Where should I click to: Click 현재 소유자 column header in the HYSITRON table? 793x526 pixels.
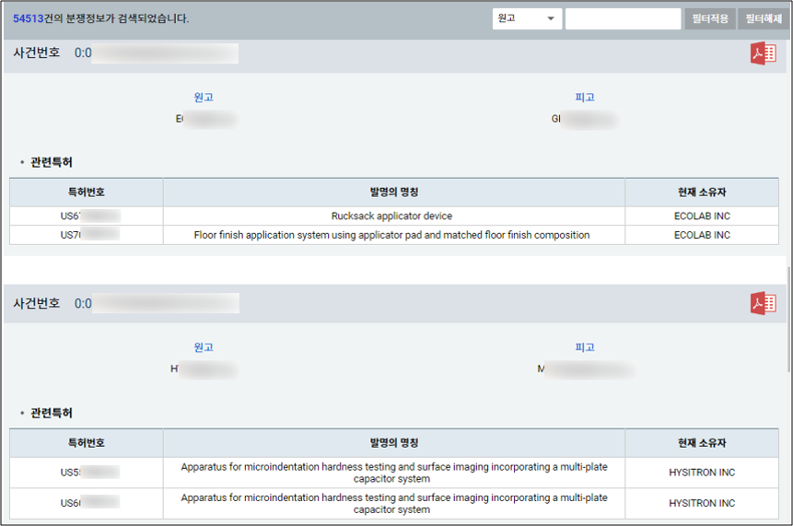702,443
